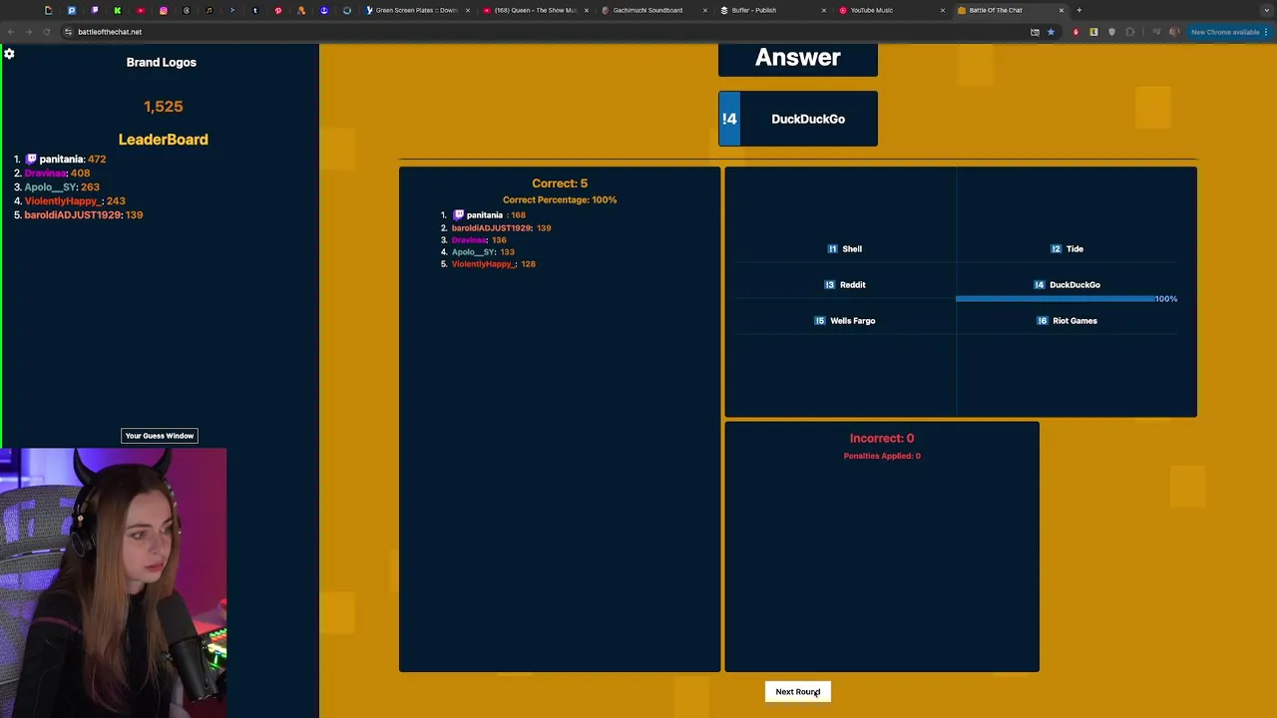This screenshot has width=1277, height=718.
Task: Select the !3 Reddit answer option
Action: point(845,285)
